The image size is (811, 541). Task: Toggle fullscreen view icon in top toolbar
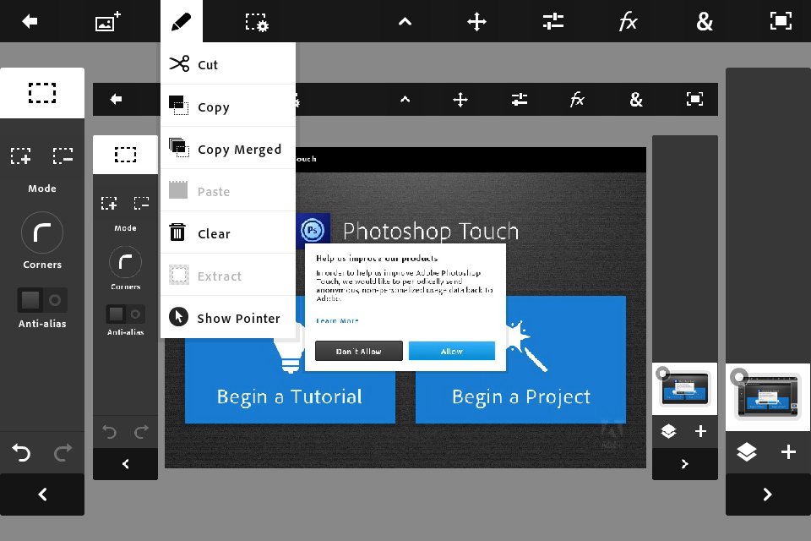coord(781,21)
